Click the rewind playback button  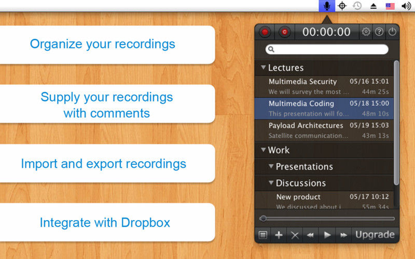pyautogui.click(x=310, y=235)
